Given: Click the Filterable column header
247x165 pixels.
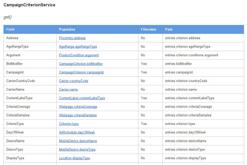Looking at the screenshot, I should 149,30.
